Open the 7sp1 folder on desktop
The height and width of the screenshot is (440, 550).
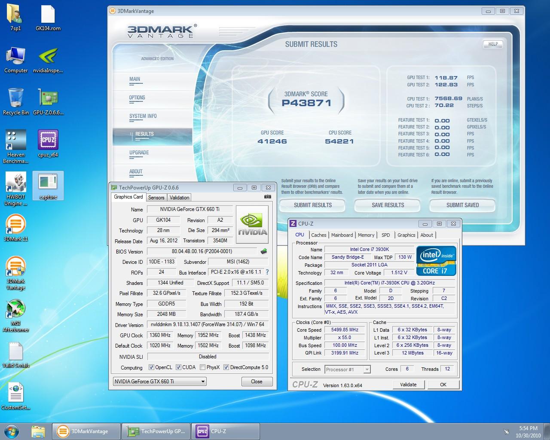coord(16,18)
